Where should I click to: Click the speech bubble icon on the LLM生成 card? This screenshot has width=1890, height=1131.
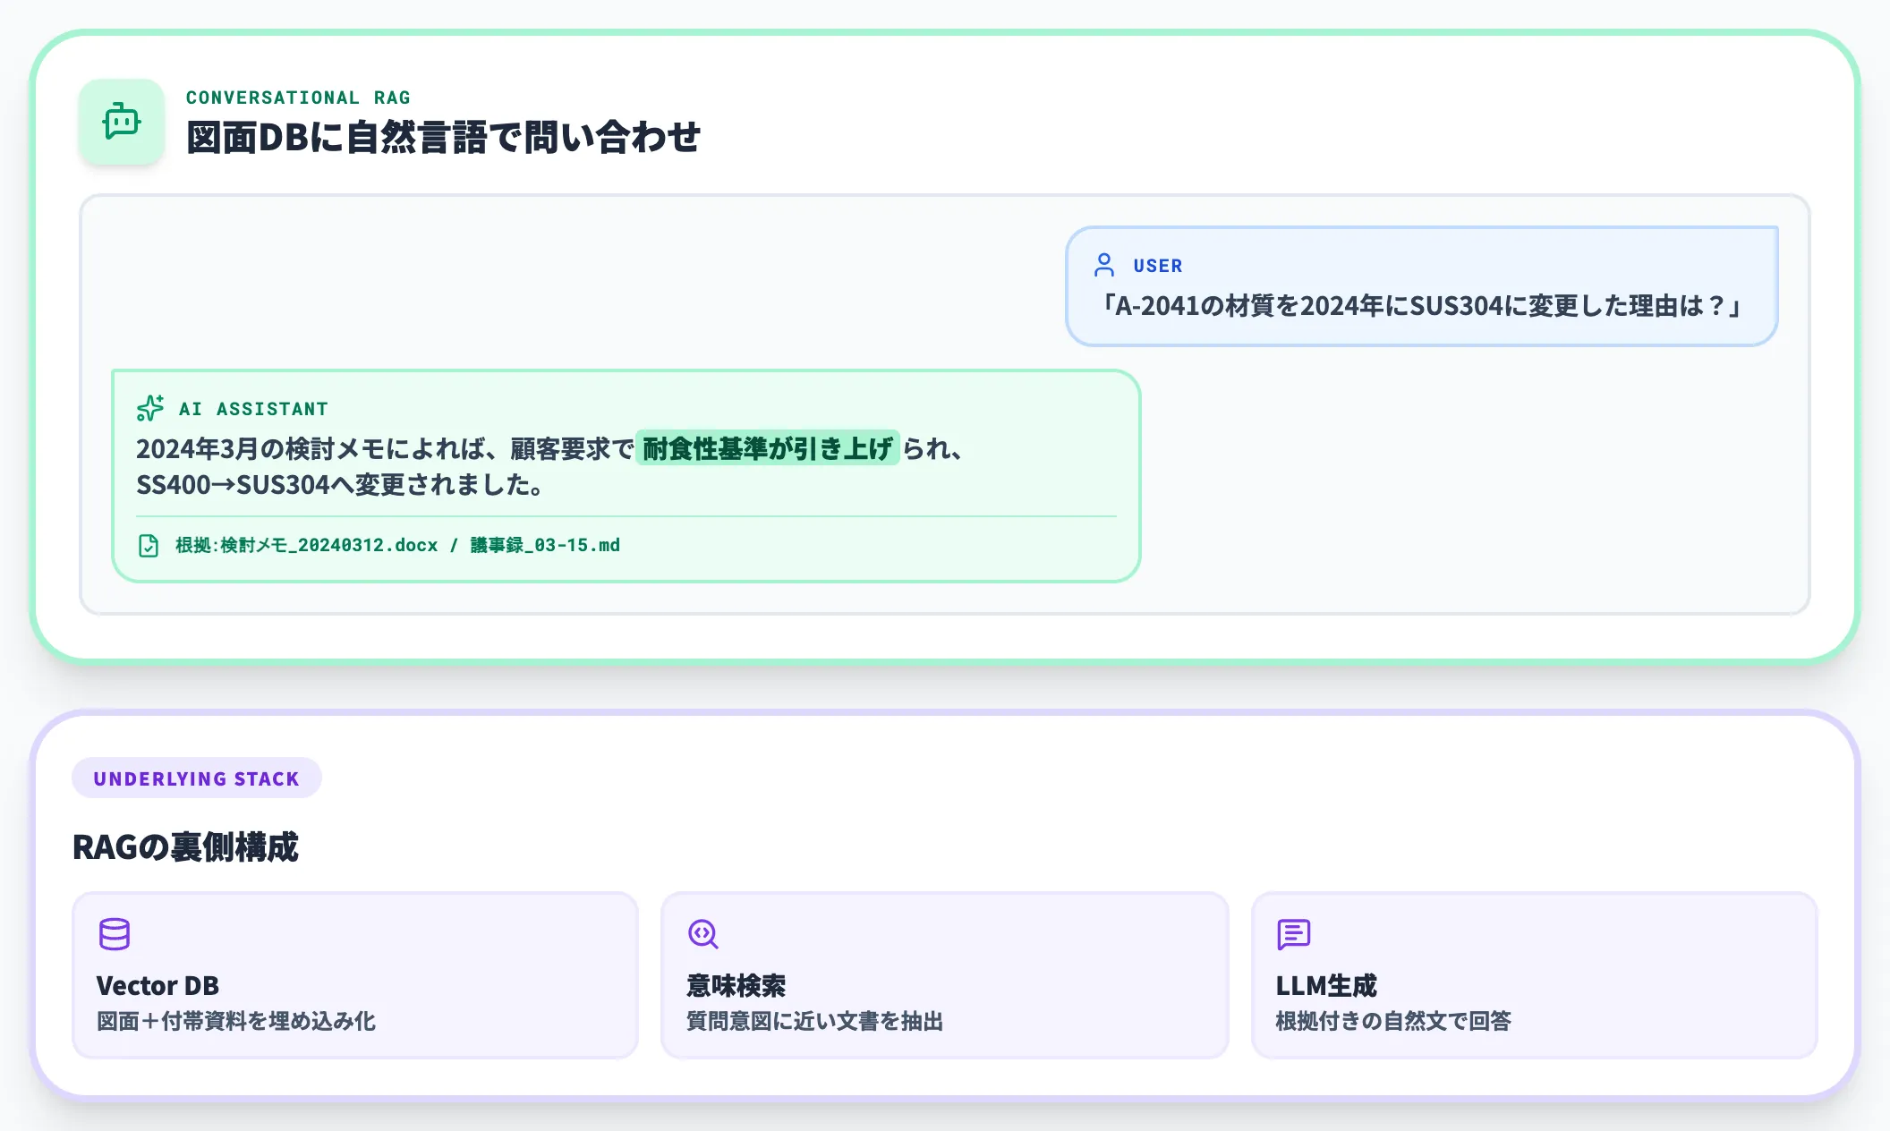coord(1294,935)
